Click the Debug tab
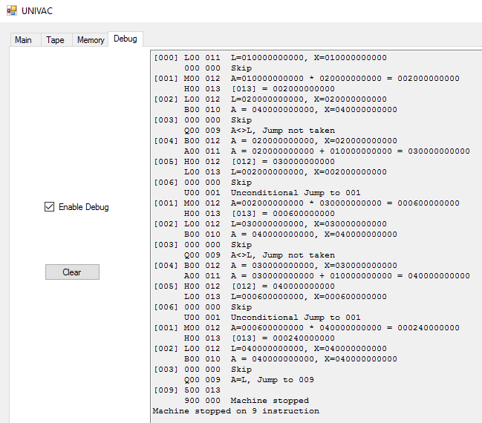482x423 pixels. click(x=125, y=39)
